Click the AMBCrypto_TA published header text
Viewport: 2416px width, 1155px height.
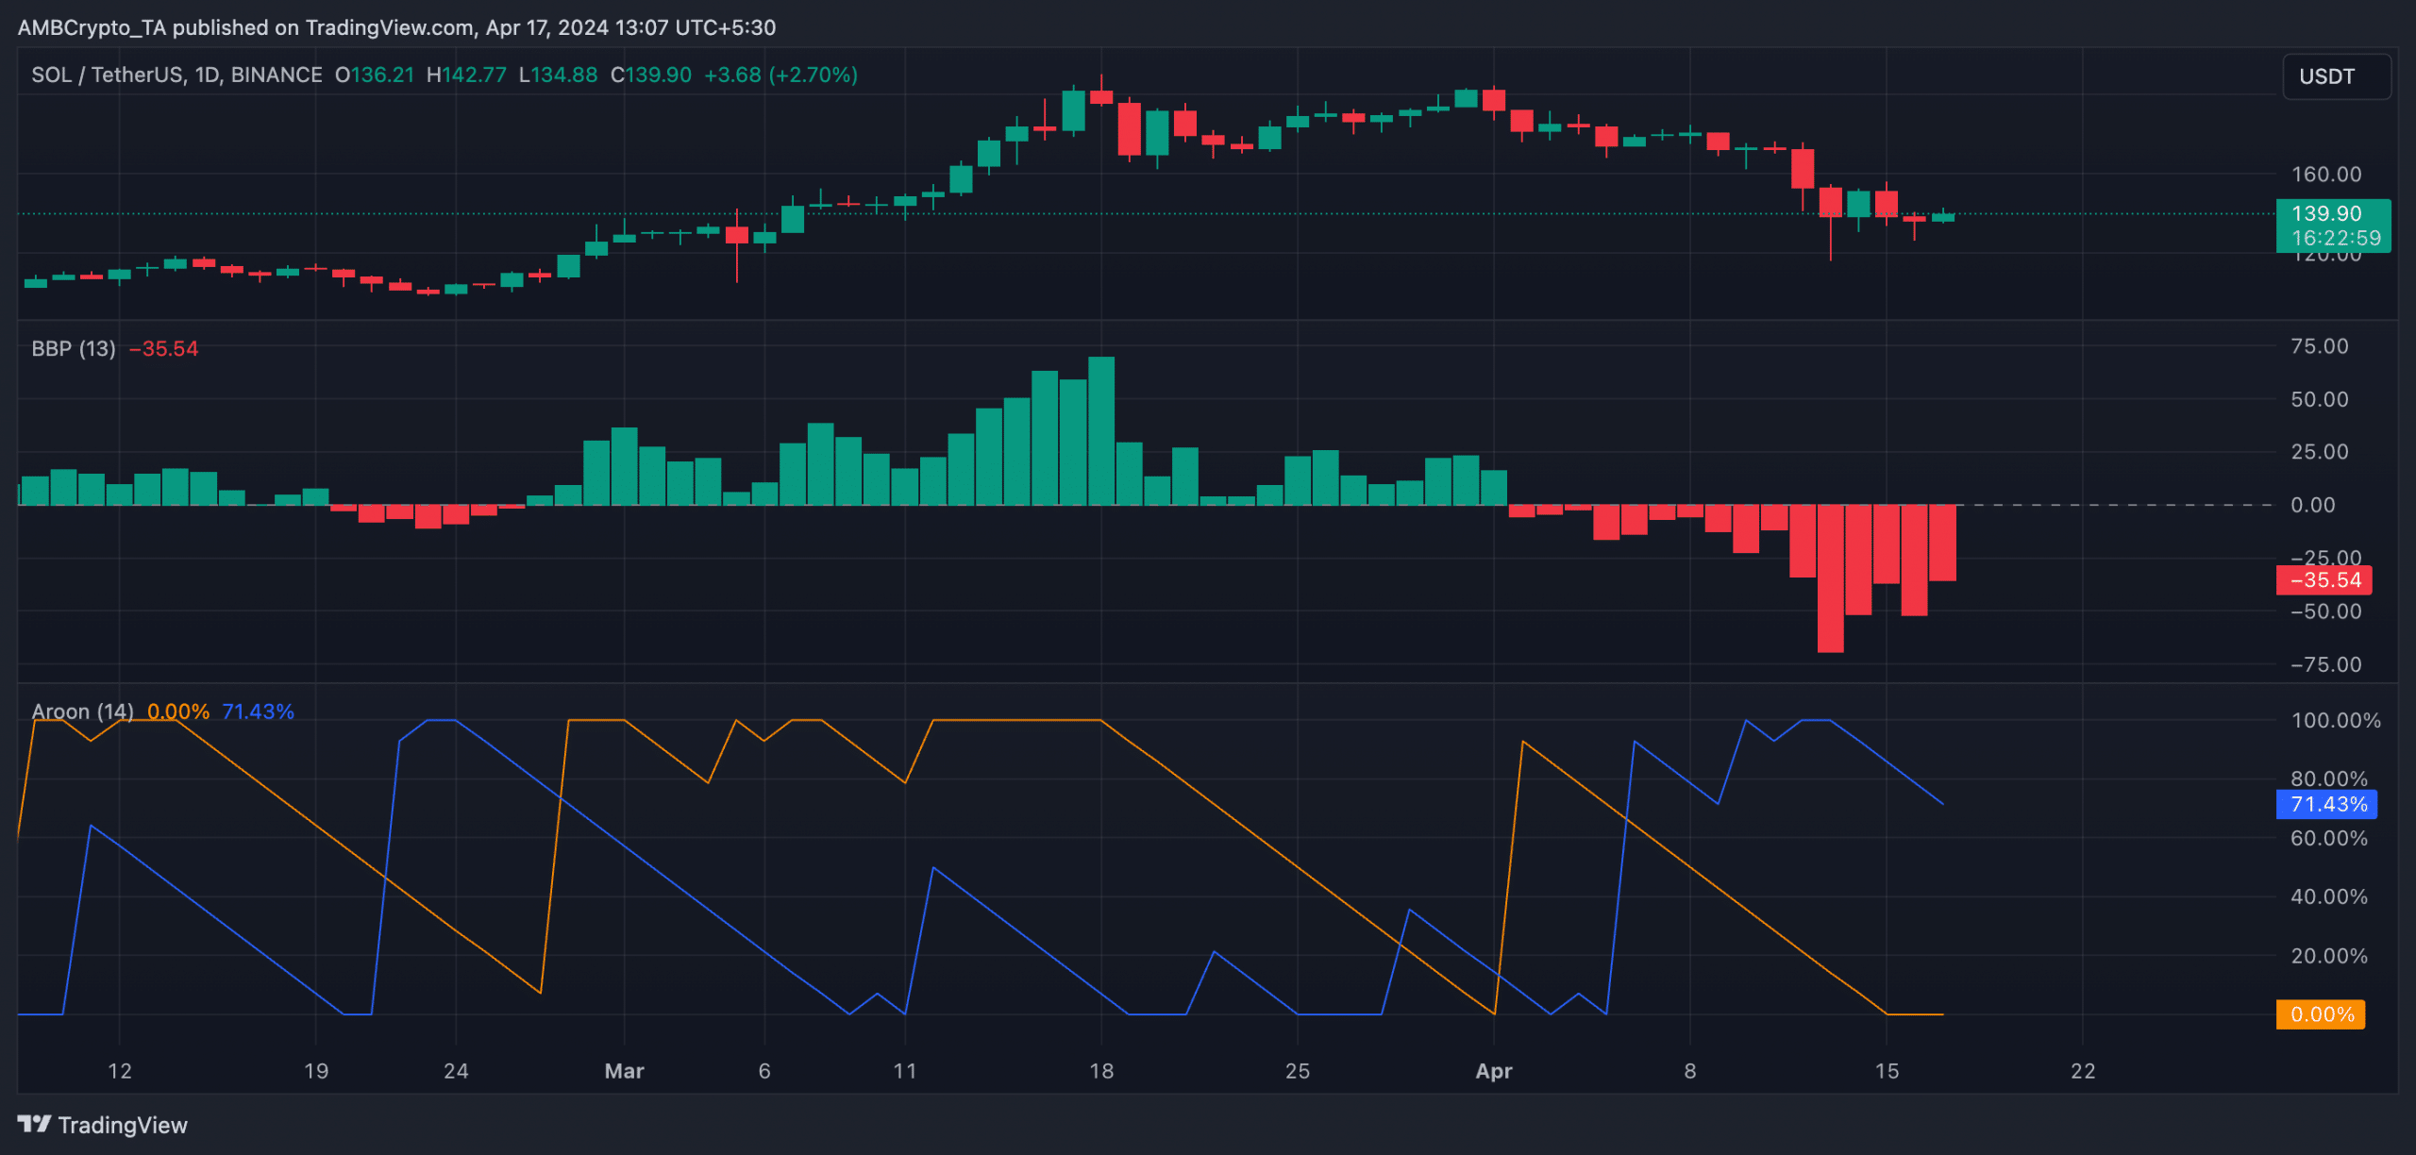click(x=396, y=27)
